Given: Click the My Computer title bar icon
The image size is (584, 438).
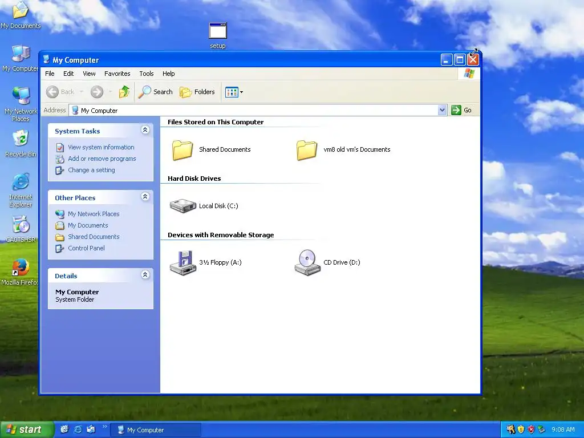Looking at the screenshot, I should [46, 59].
